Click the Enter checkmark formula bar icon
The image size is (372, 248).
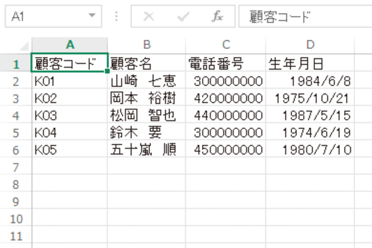[184, 17]
